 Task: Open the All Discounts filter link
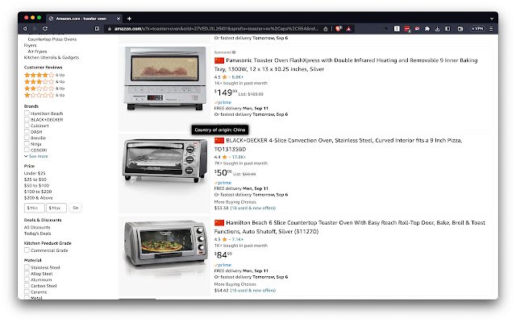pos(37,227)
